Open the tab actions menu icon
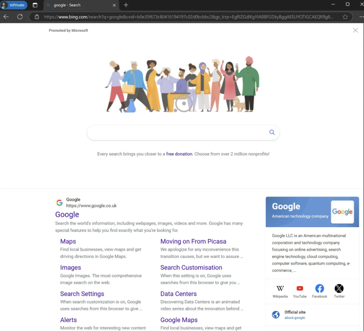 tap(35, 5)
